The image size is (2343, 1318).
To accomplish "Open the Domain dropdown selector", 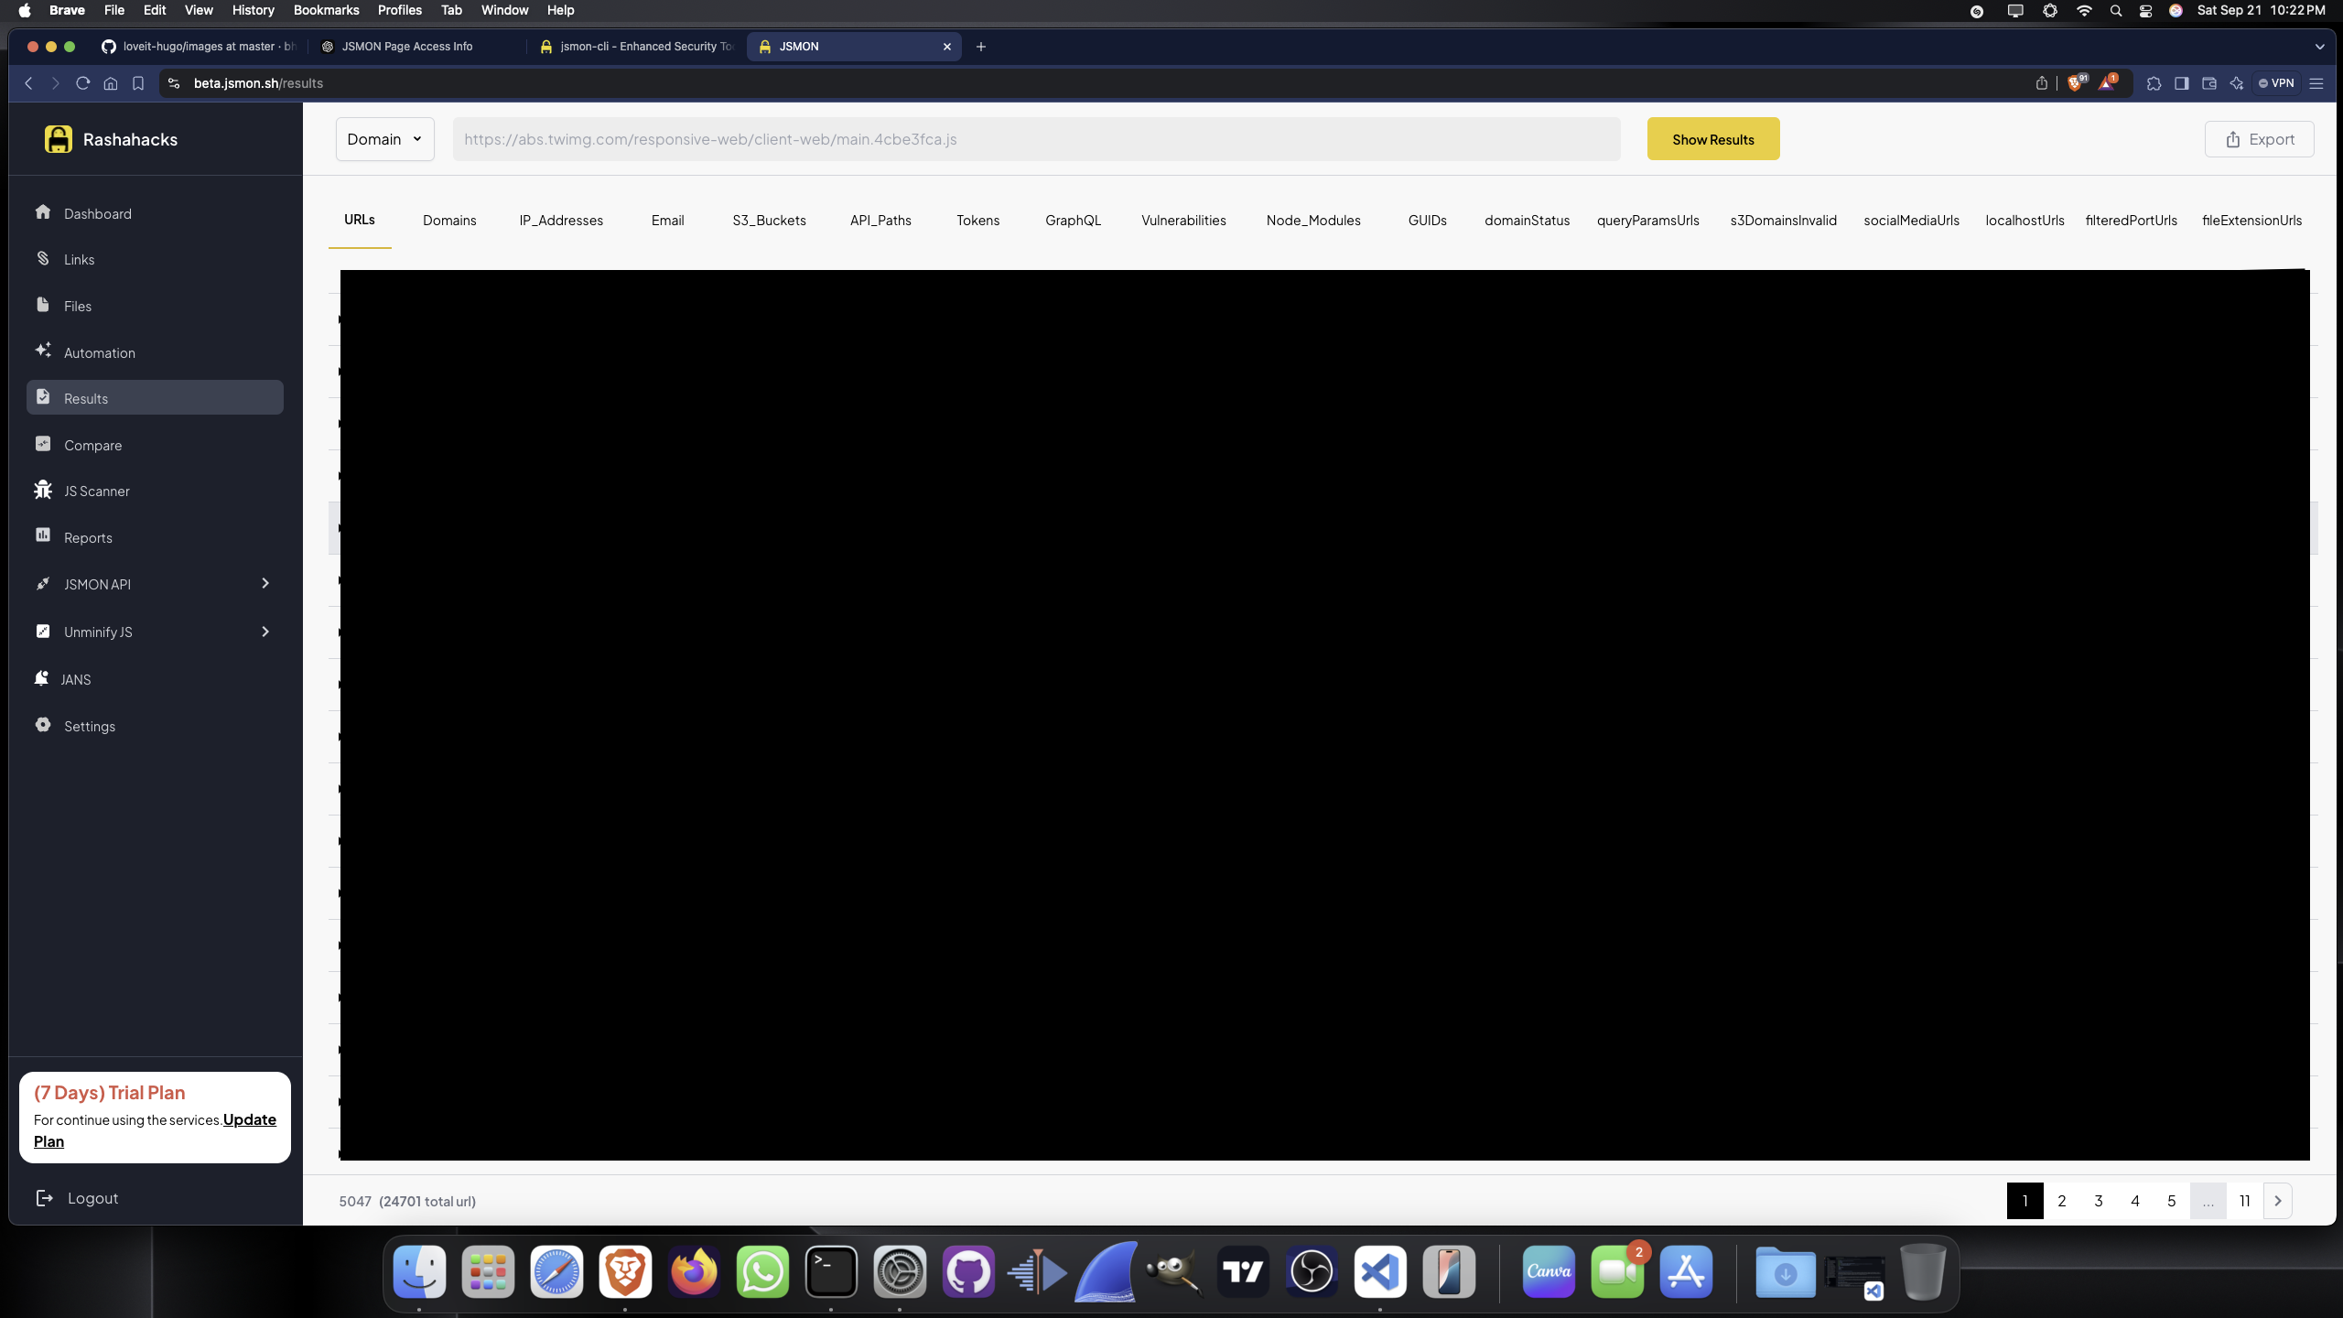I will (384, 139).
